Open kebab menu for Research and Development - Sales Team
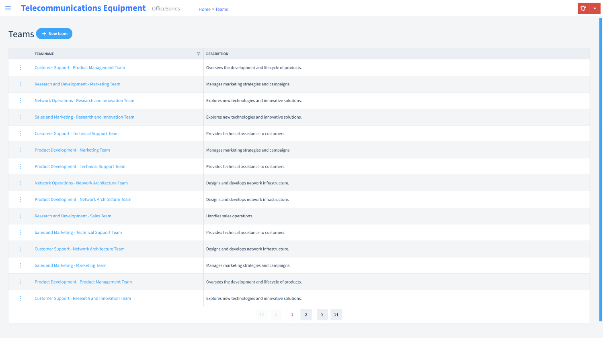This screenshot has height=338, width=603. pyautogui.click(x=20, y=216)
